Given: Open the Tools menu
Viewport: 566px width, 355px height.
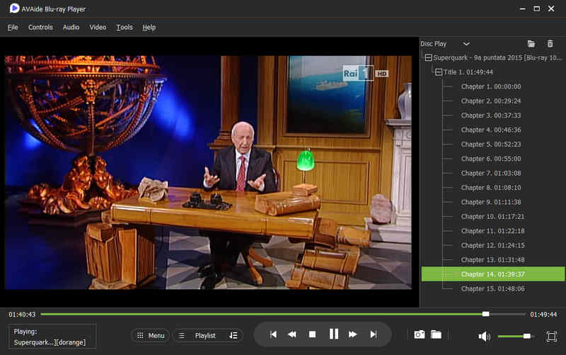Looking at the screenshot, I should click(125, 27).
